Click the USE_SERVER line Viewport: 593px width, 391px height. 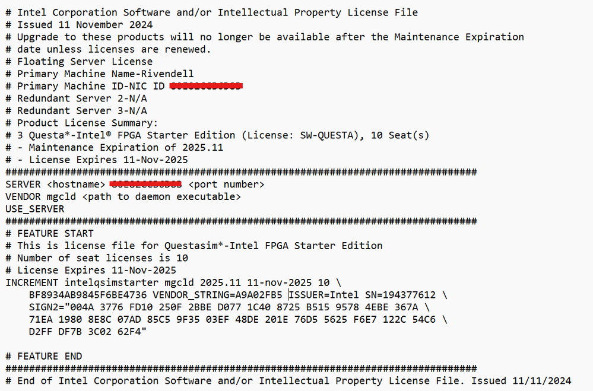(x=34, y=209)
